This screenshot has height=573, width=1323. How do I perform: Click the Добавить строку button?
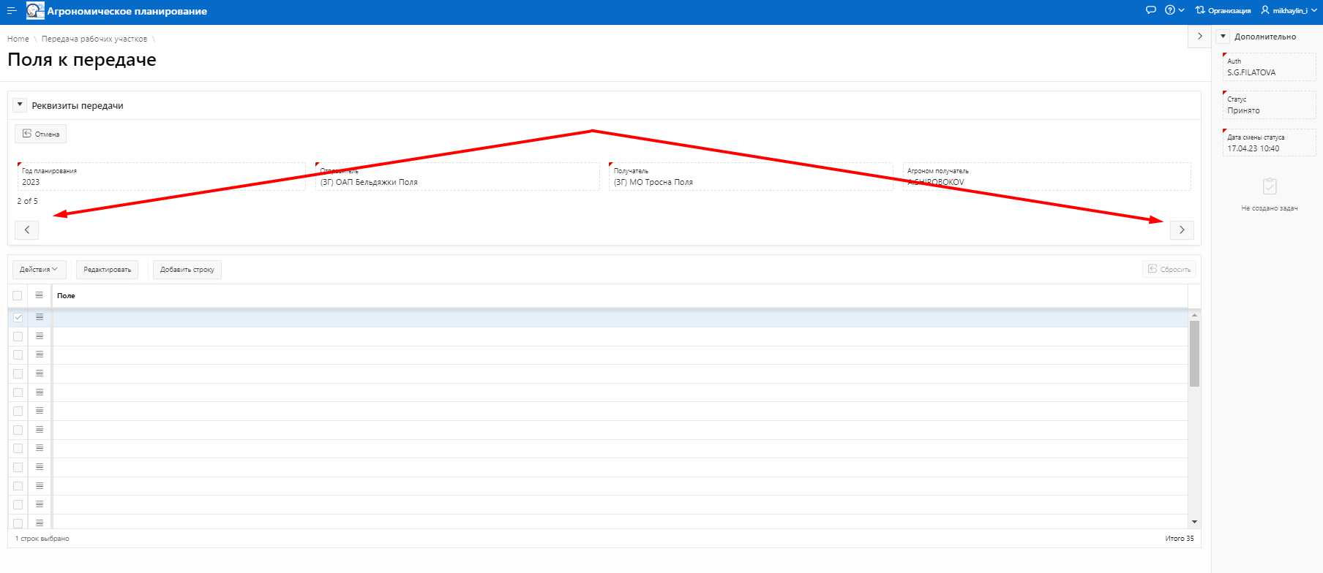[187, 270]
